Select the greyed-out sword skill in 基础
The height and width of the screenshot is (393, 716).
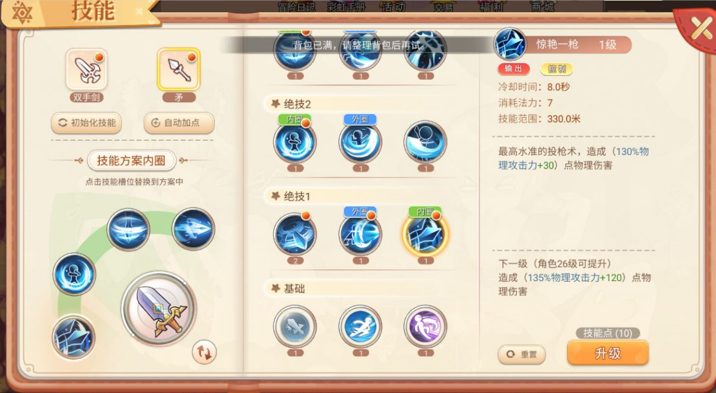pyautogui.click(x=295, y=327)
